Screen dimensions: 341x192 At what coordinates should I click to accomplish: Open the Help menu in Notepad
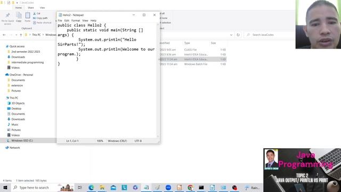93,20
